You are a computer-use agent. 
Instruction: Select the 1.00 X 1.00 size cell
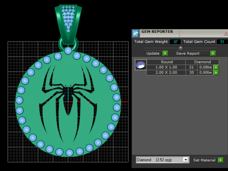coord(166,67)
